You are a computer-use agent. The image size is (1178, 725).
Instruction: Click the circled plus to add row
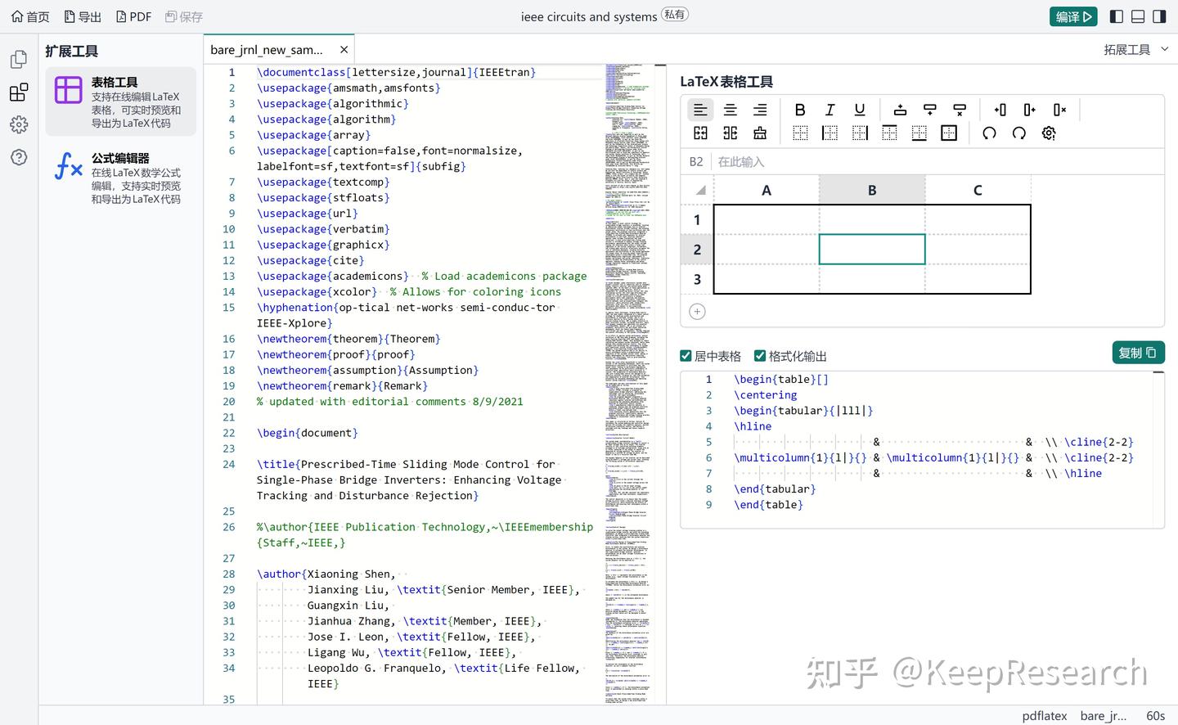(697, 312)
